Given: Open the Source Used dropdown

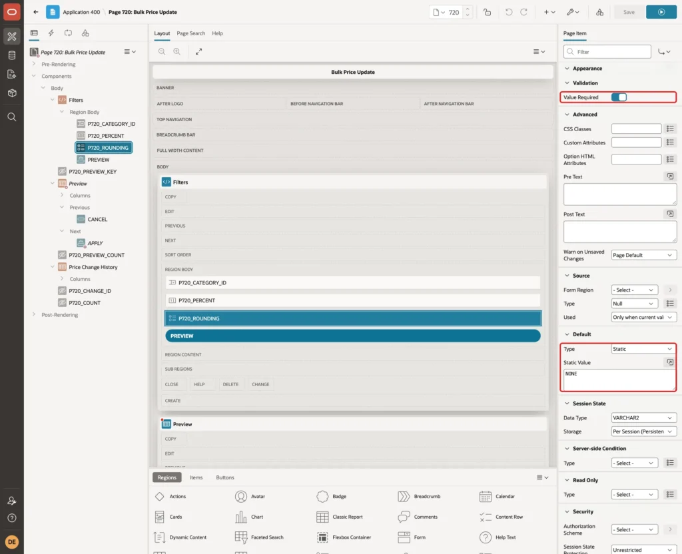Looking at the screenshot, I should point(644,318).
